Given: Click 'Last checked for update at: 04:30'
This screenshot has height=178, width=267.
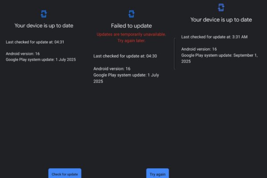Looking at the screenshot, I should click(119, 56).
